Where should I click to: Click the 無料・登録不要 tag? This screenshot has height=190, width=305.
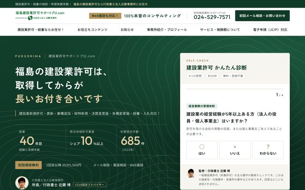(x=233, y=76)
